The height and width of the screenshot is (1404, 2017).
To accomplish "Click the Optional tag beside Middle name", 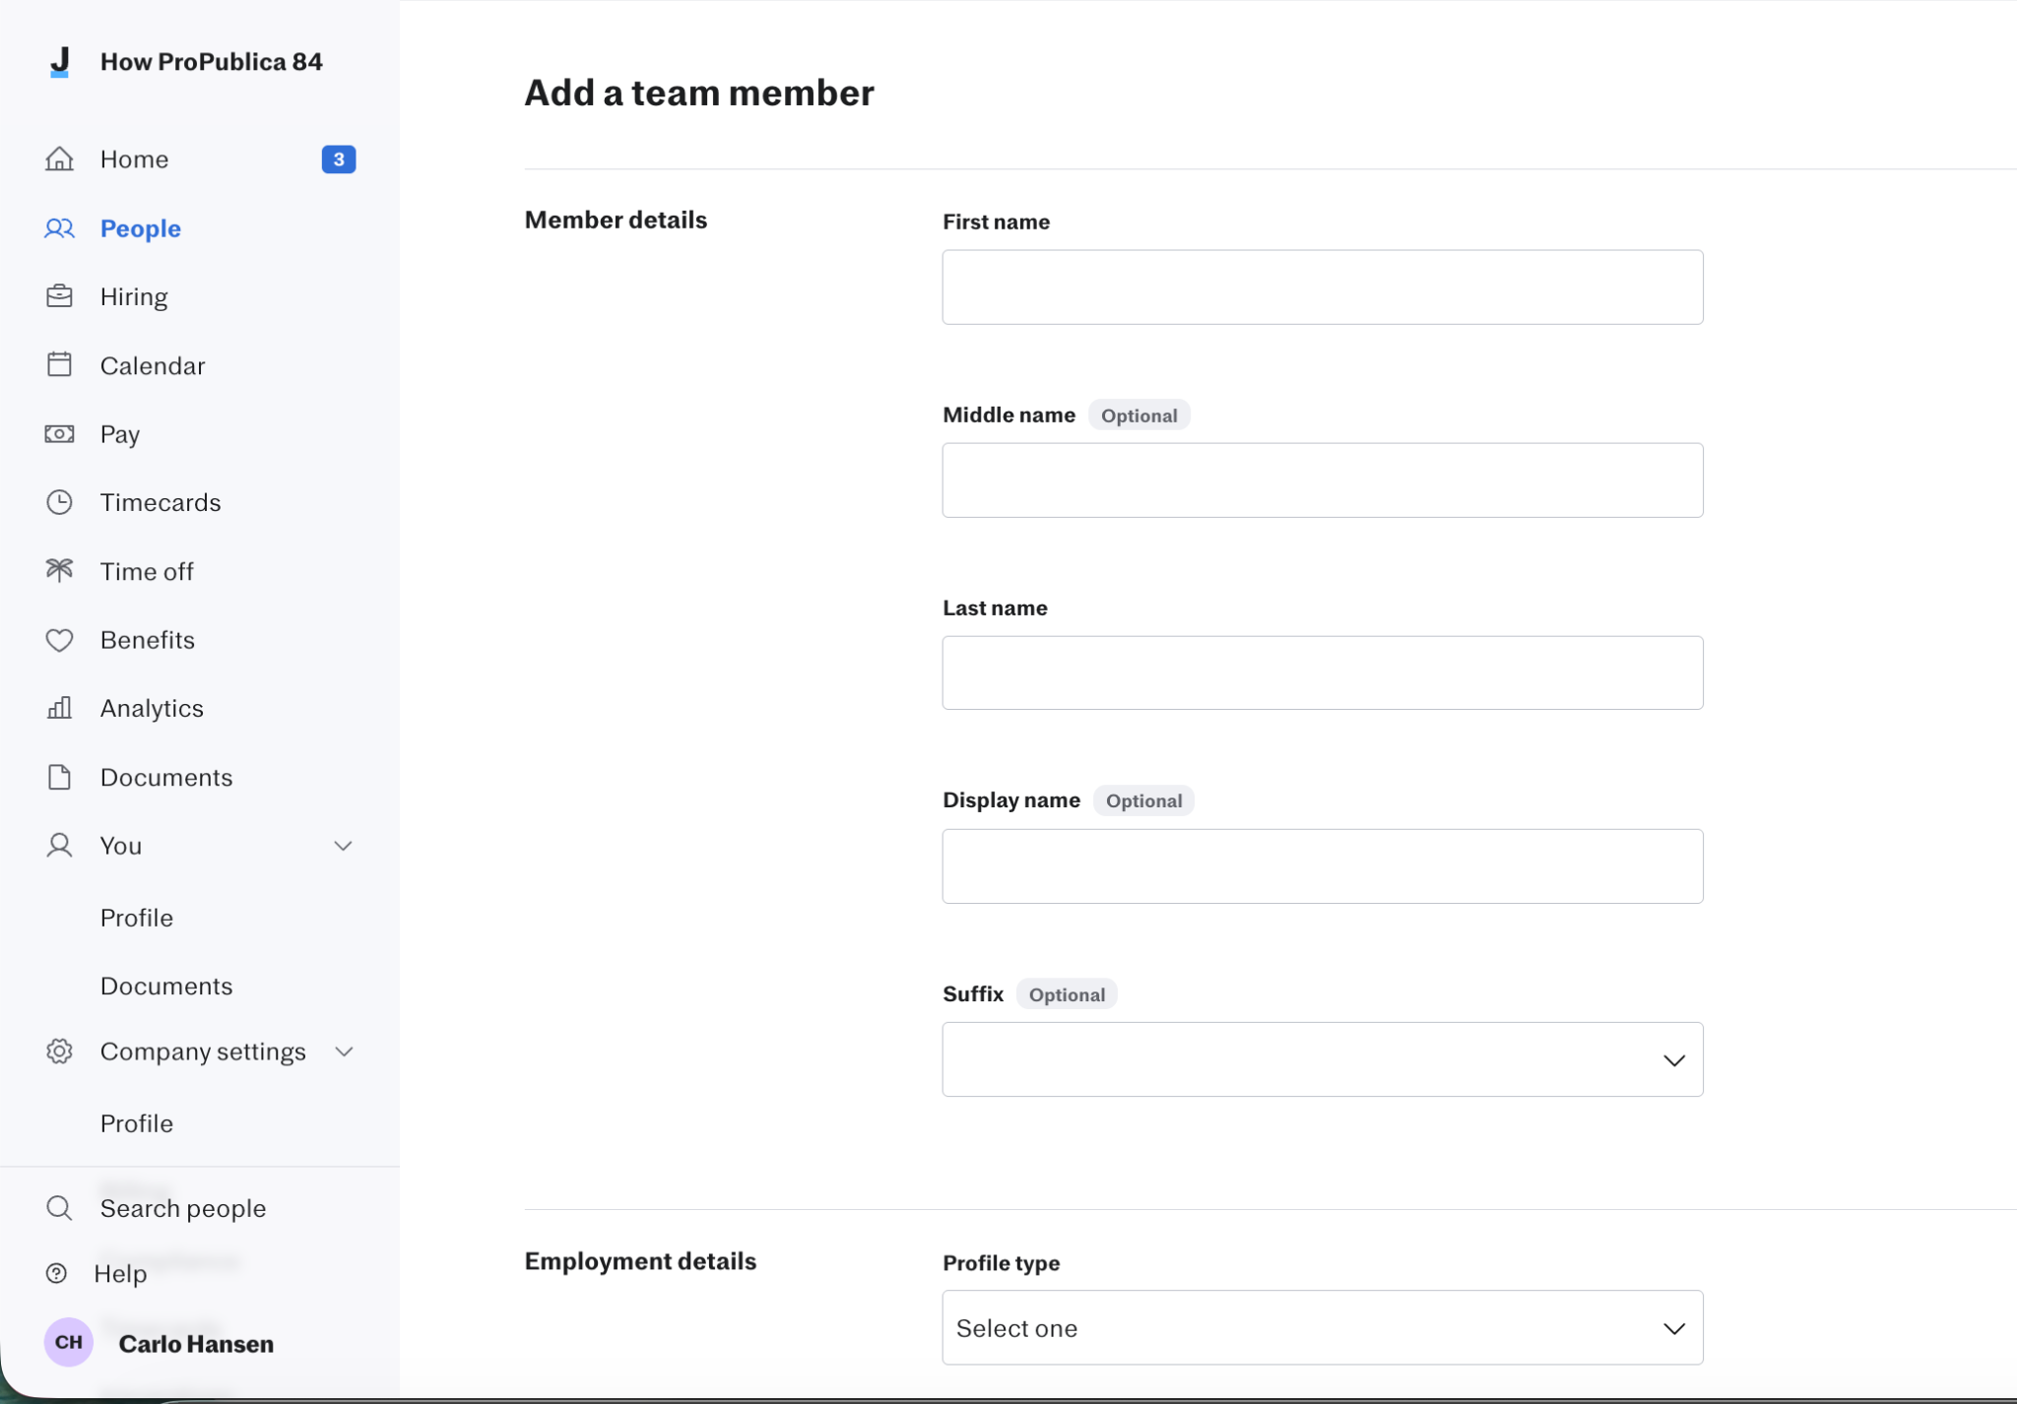I will (1139, 415).
